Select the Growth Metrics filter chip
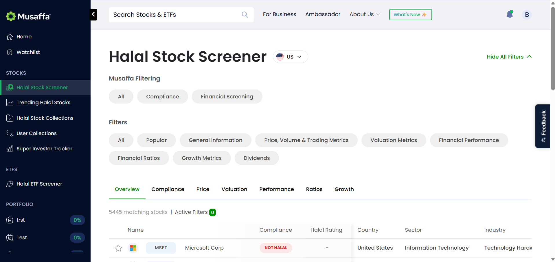The width and height of the screenshot is (555, 262). [202, 158]
